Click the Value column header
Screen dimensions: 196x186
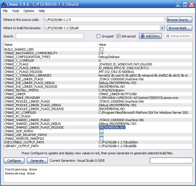102,45
